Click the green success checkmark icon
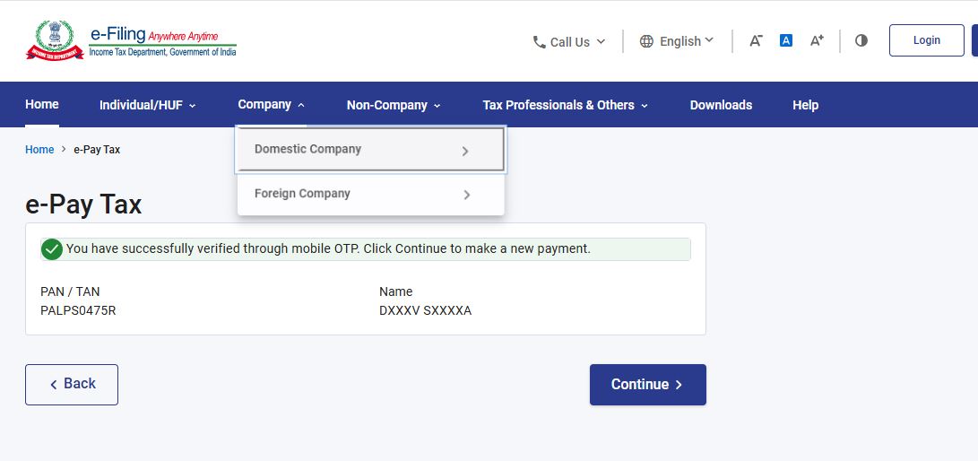The image size is (978, 461). (52, 249)
